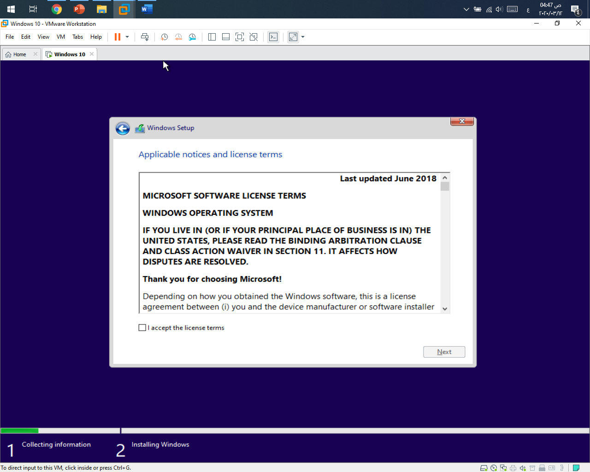The width and height of the screenshot is (590, 472).
Task: Open the Windows Start menu
Action: point(11,9)
